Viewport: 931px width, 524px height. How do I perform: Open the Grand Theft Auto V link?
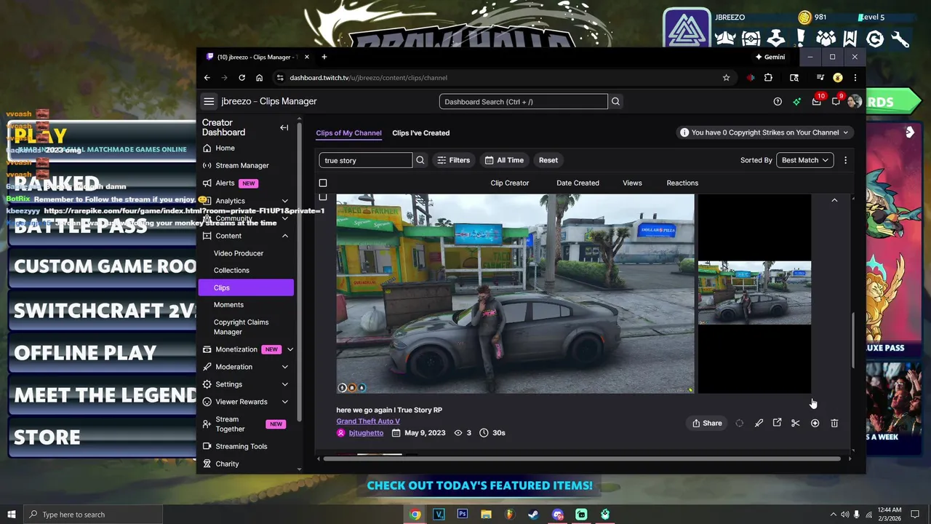[x=368, y=421]
